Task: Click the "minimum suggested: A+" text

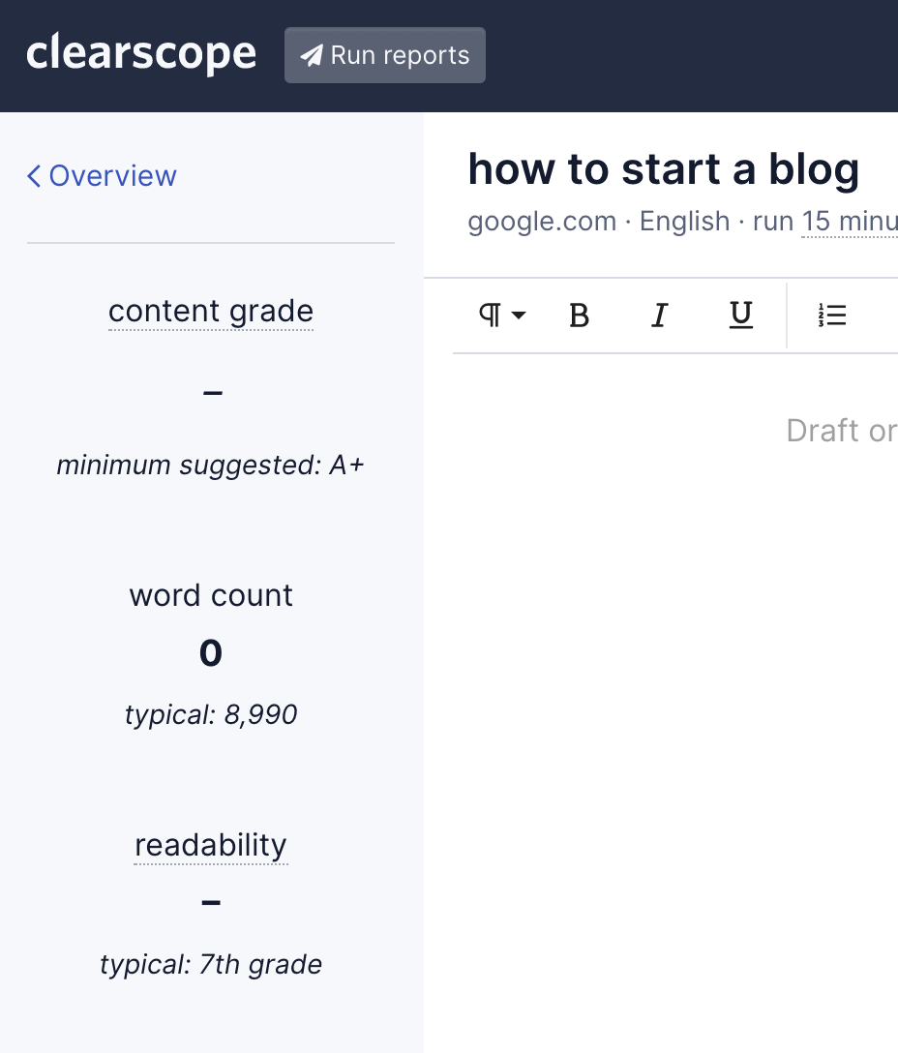Action: point(211,466)
